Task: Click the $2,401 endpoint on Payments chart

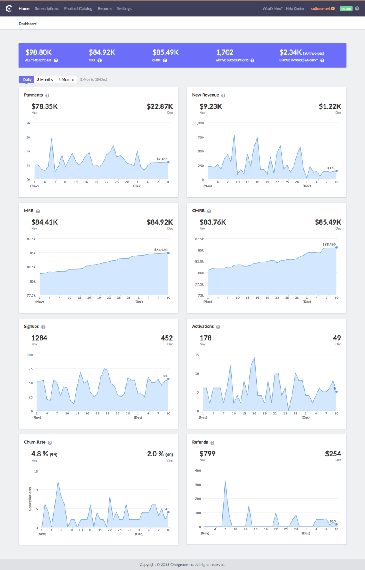Action: (x=168, y=162)
